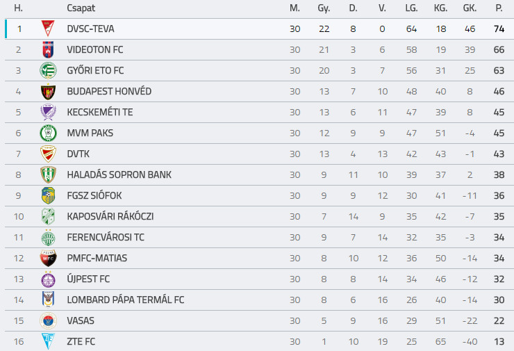
Task: Sort table by the P. points column
Action: 499,8
